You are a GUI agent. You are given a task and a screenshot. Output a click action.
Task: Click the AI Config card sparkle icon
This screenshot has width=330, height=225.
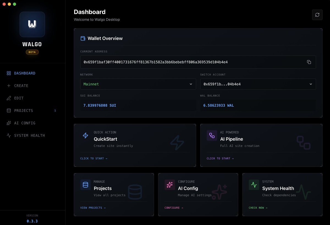click(170, 185)
